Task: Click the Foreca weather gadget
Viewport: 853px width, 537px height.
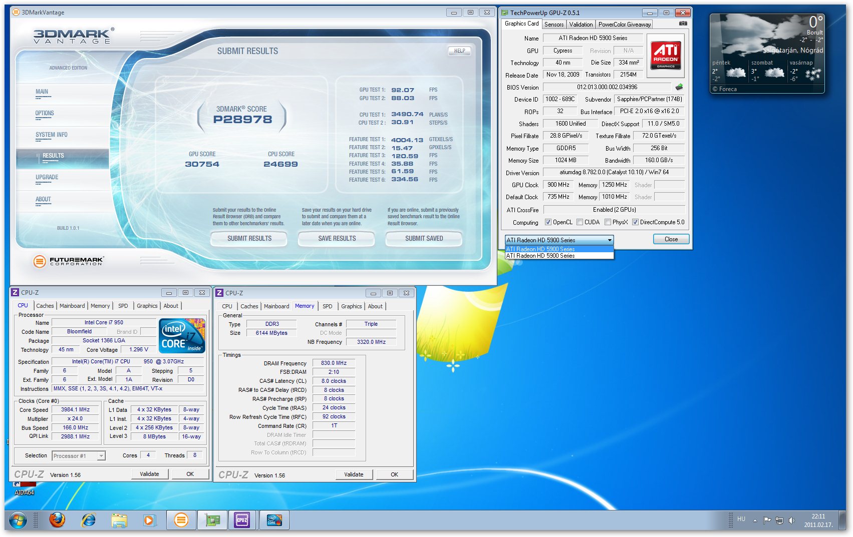Action: click(x=767, y=54)
